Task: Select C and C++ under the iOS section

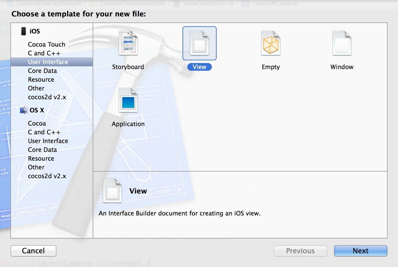Action: [44, 53]
